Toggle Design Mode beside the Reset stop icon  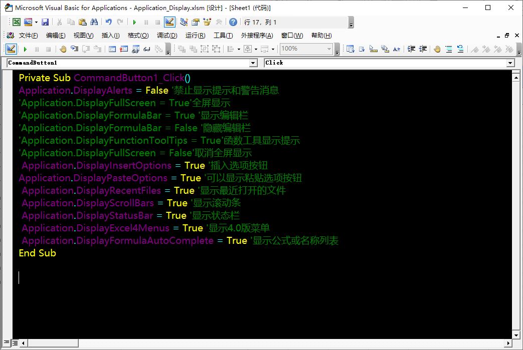tap(169, 23)
